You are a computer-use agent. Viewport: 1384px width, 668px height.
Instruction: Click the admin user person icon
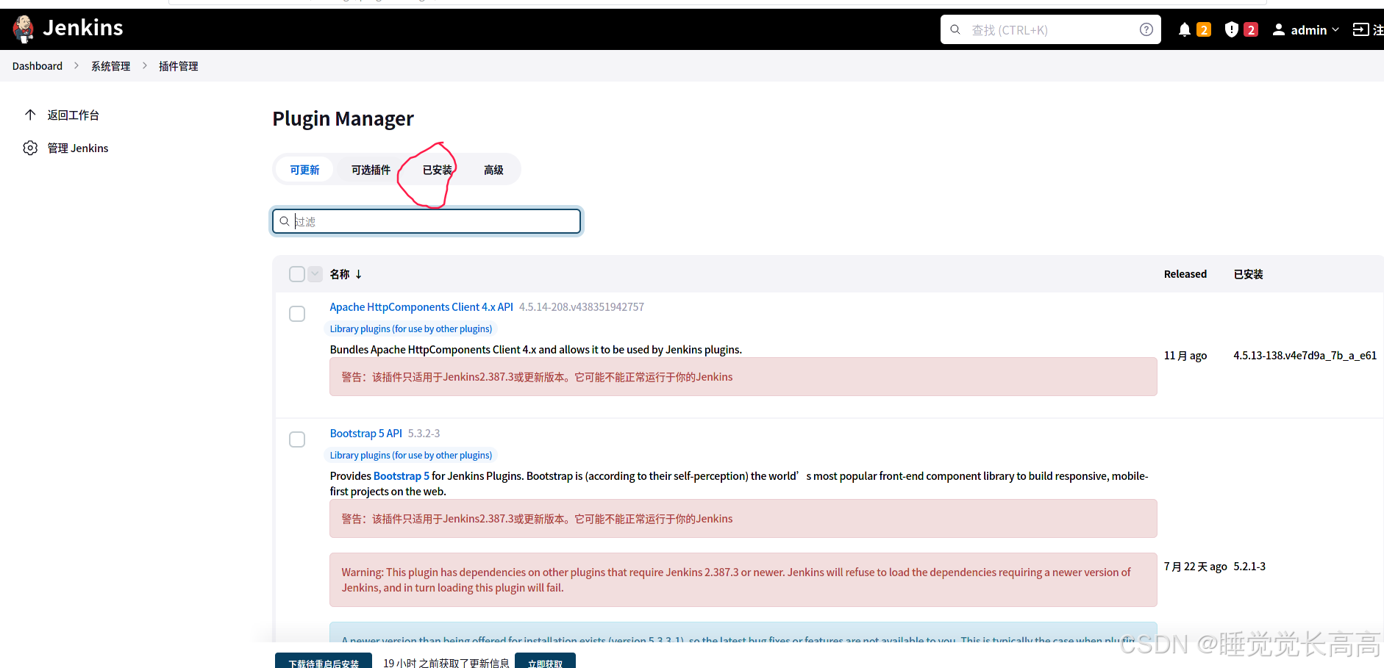(1279, 29)
